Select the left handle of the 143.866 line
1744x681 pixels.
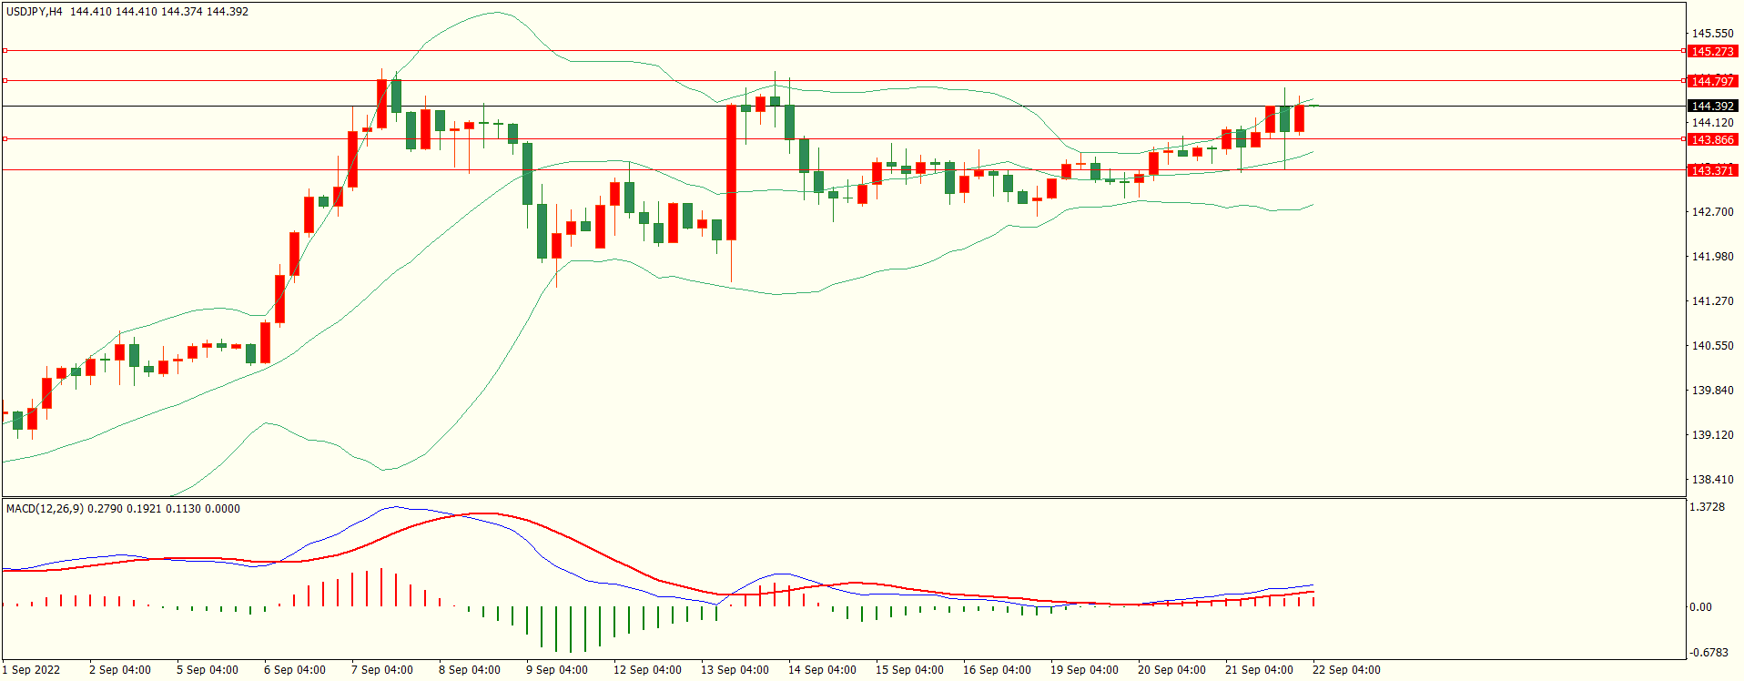[5, 139]
